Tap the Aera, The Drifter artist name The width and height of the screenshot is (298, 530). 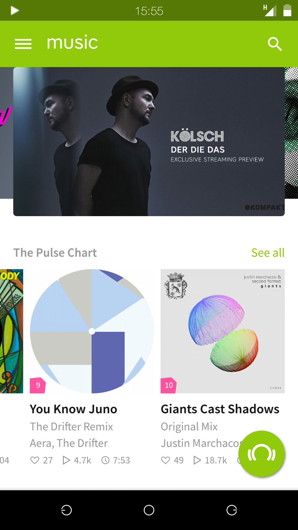click(x=69, y=443)
